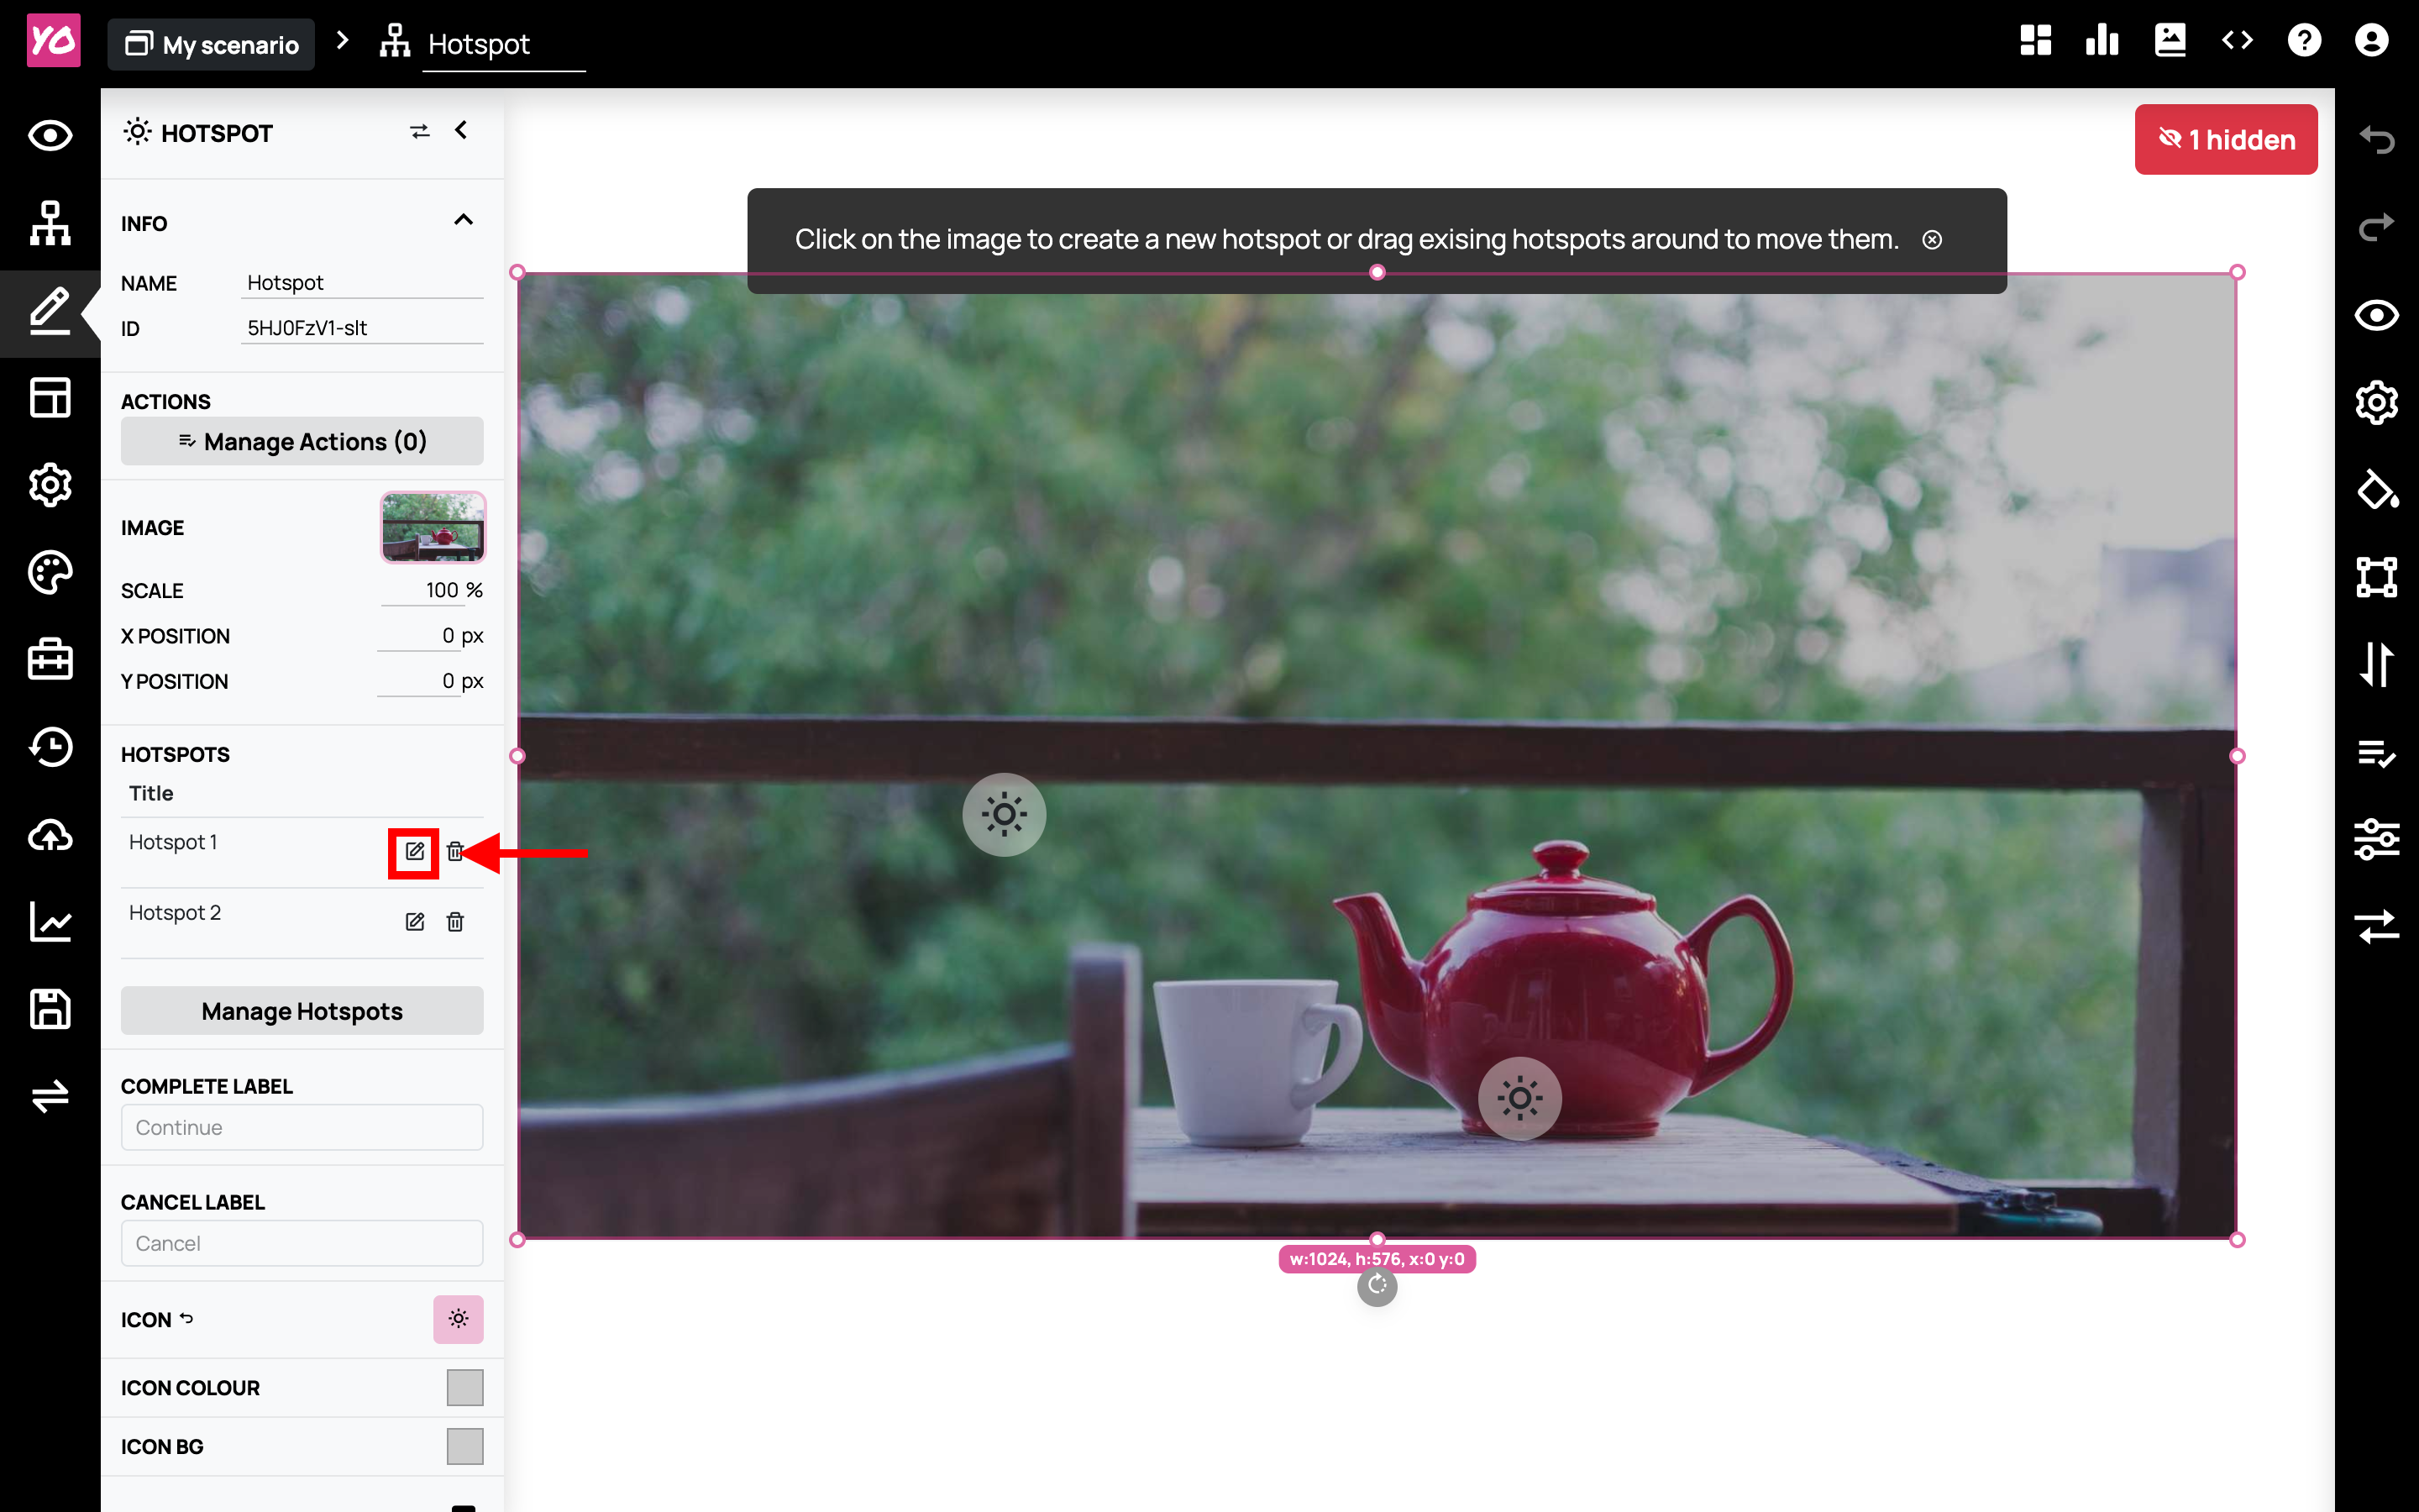Open the version history clock icon
The image size is (2419, 1512).
[x=50, y=746]
